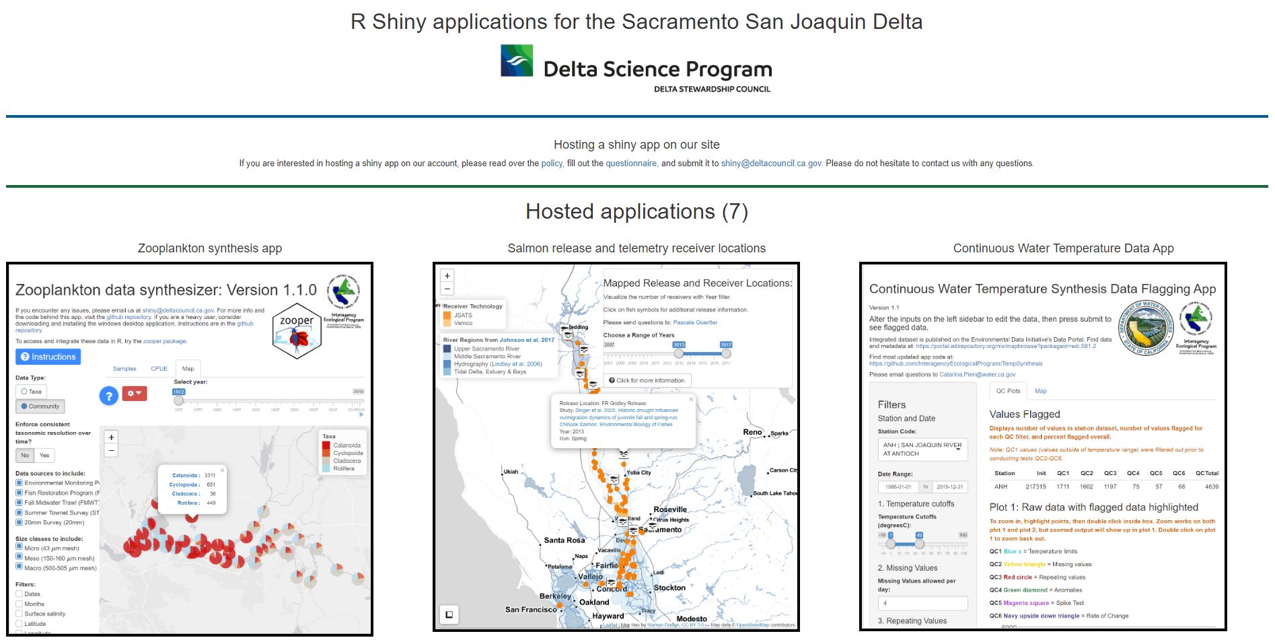Viewport: 1275px width, 644px height.
Task: Open the TempSynthesis GitHub link
Action: (x=955, y=363)
